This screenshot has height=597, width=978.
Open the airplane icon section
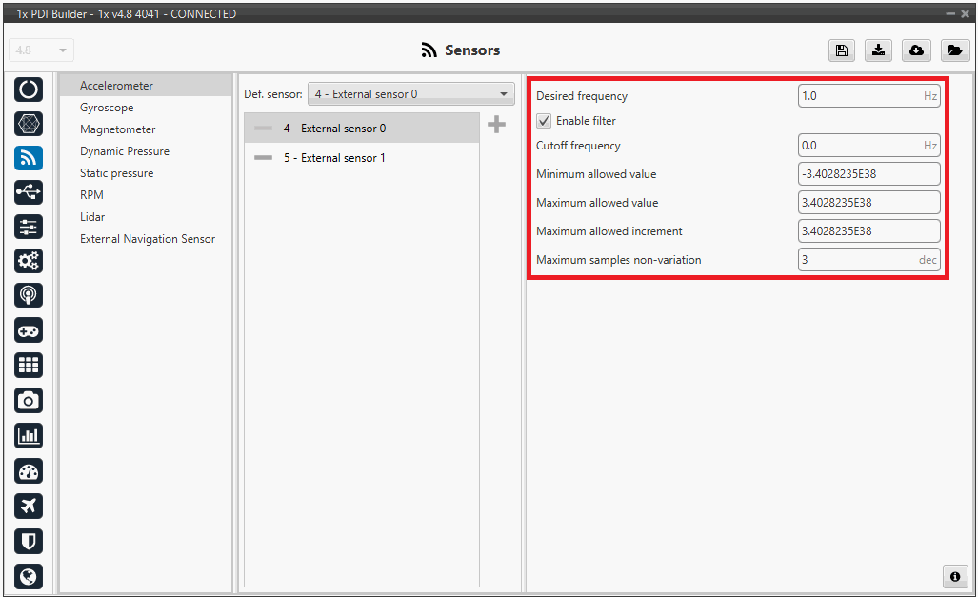[x=29, y=506]
